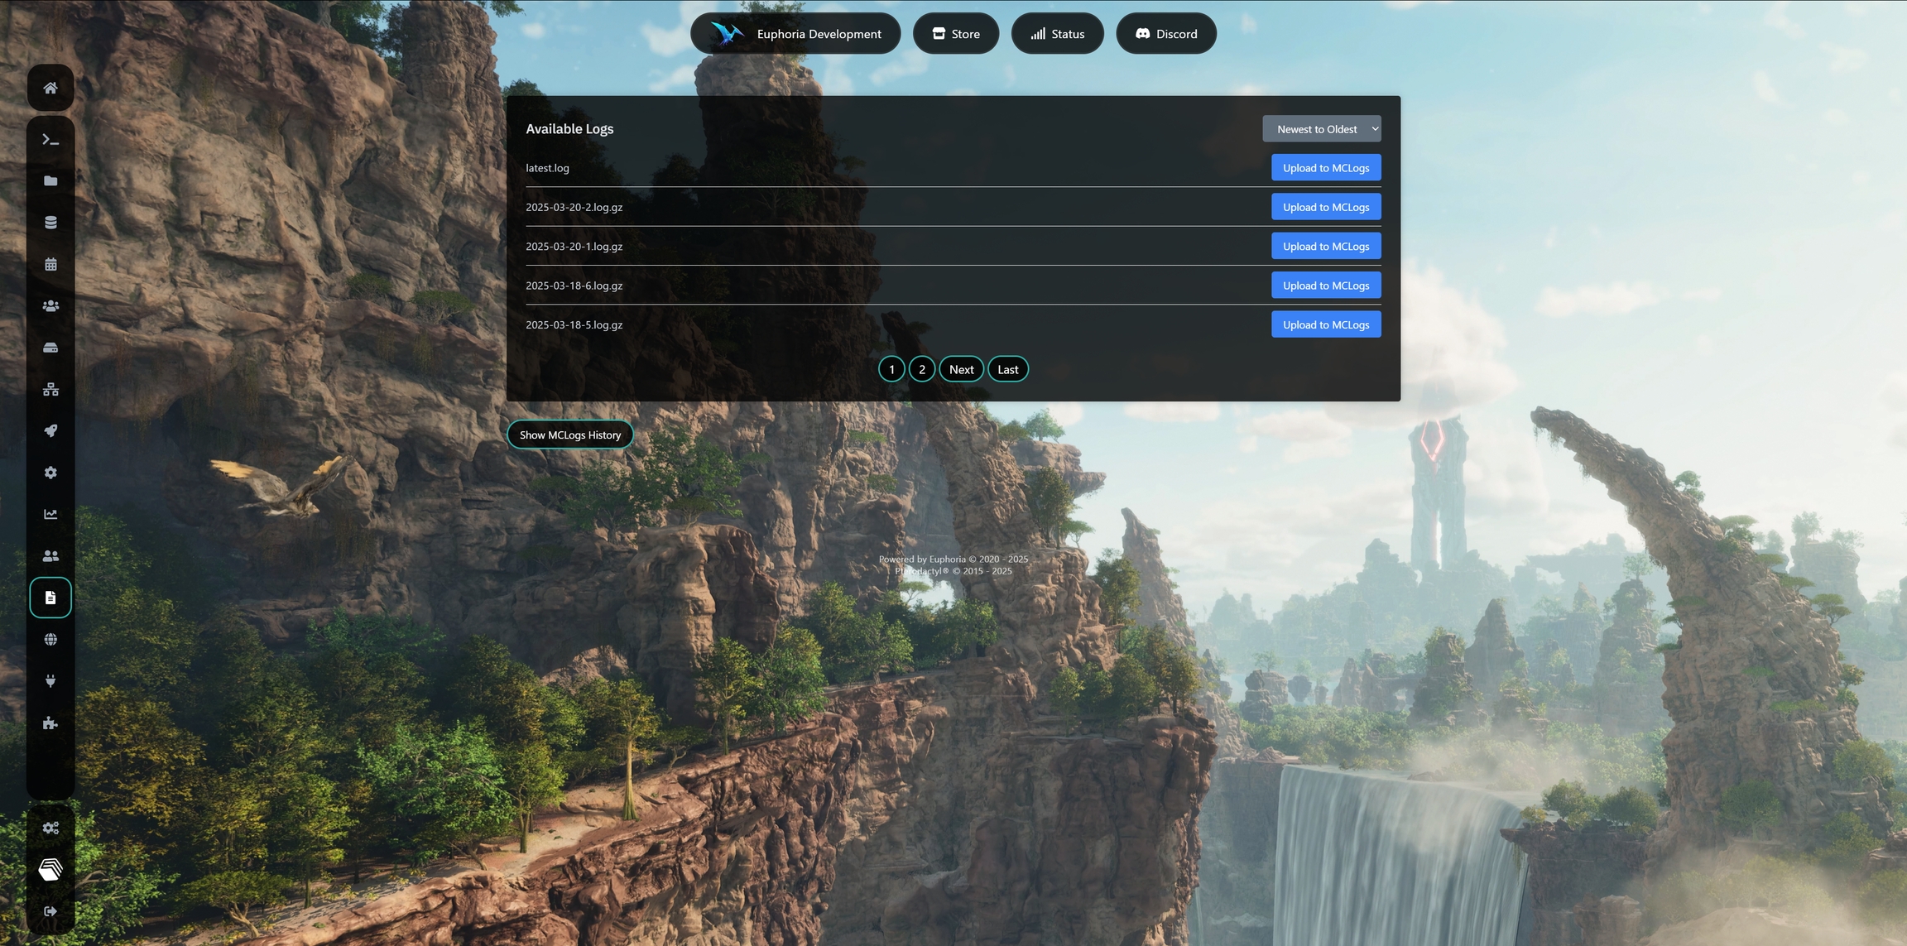Image resolution: width=1907 pixels, height=946 pixels.
Task: Open the Store page
Action: pos(955,33)
